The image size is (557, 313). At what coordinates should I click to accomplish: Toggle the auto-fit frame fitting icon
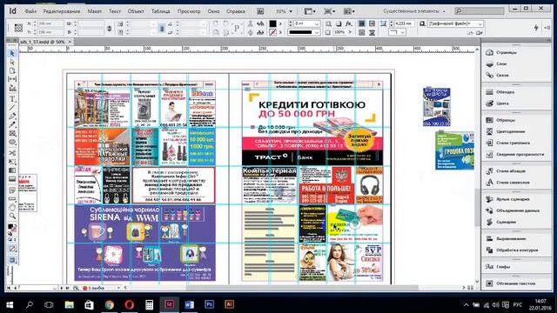click(x=383, y=23)
